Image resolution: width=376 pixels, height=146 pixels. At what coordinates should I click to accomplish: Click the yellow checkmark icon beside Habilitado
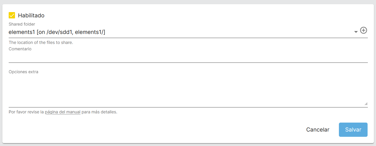click(12, 15)
